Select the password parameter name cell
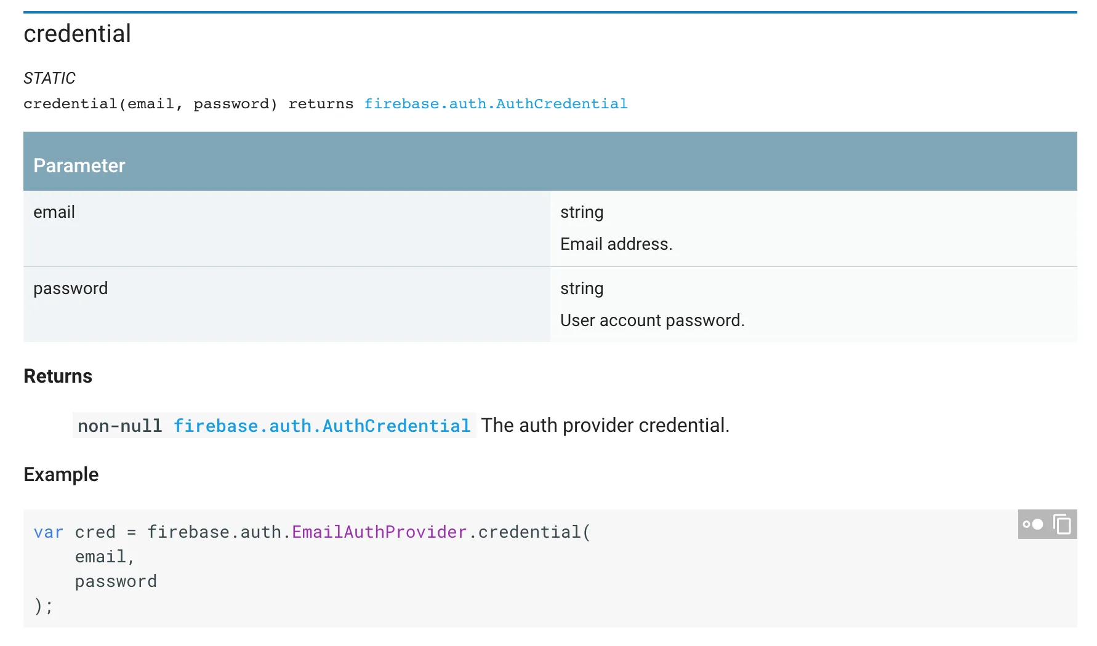The width and height of the screenshot is (1097, 646). click(x=70, y=289)
